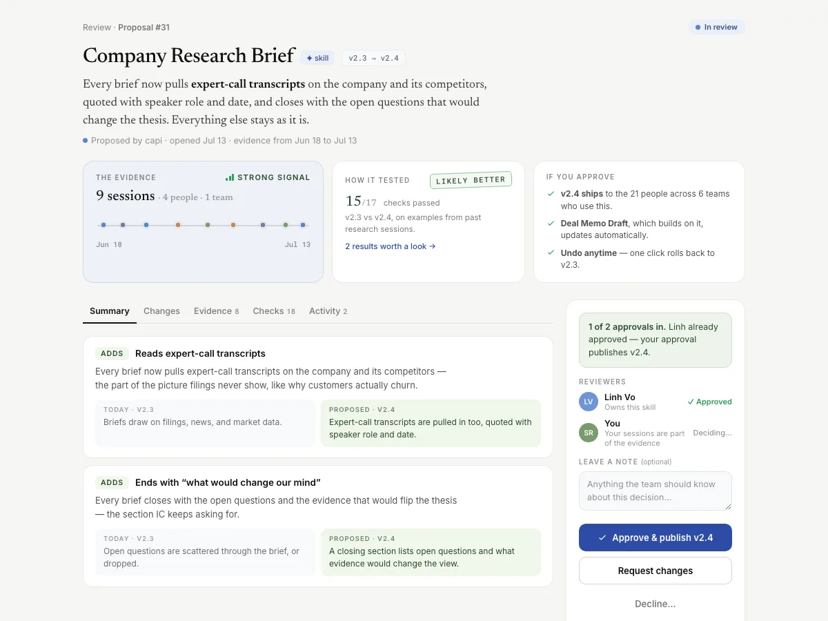Image resolution: width=828 pixels, height=621 pixels.
Task: Click the checkmark beside 'Deal Memo Draft'
Action: 551,224
